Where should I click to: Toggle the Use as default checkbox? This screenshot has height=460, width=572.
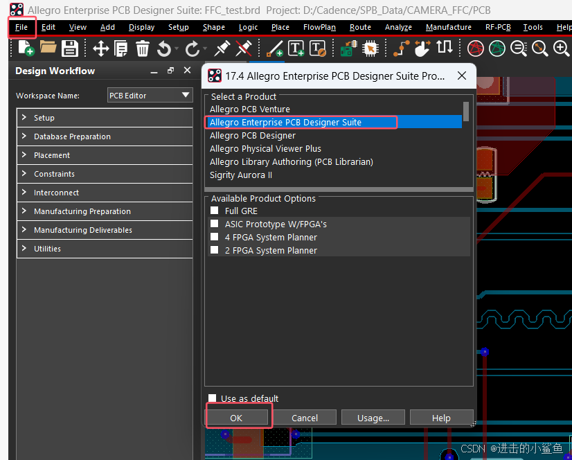pos(212,398)
